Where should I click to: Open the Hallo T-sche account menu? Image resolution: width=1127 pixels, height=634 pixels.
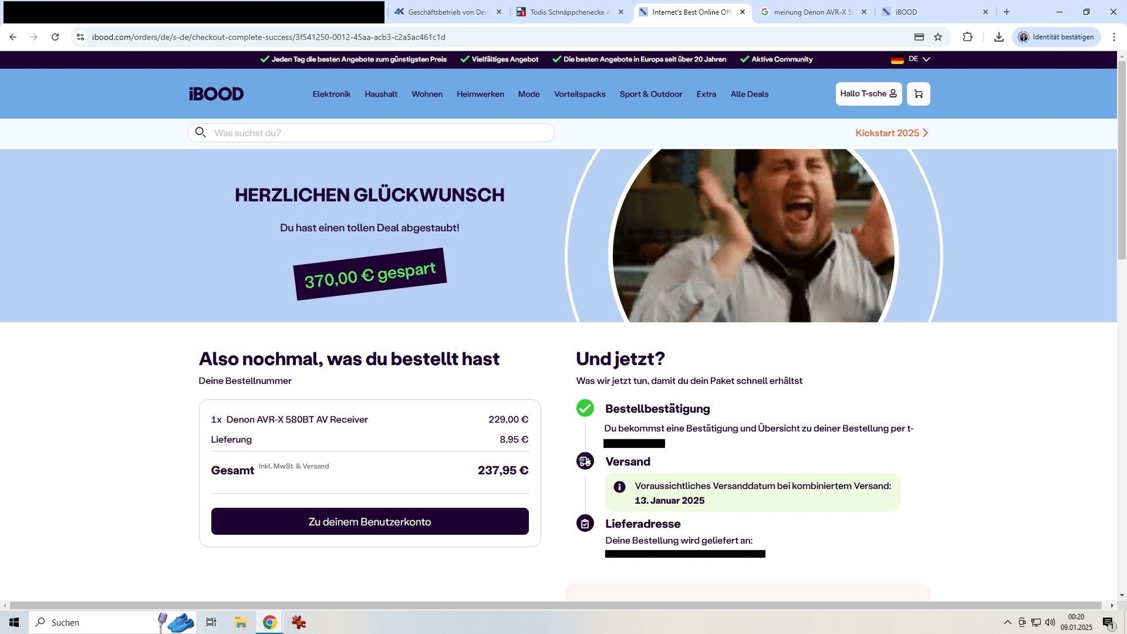coord(868,94)
